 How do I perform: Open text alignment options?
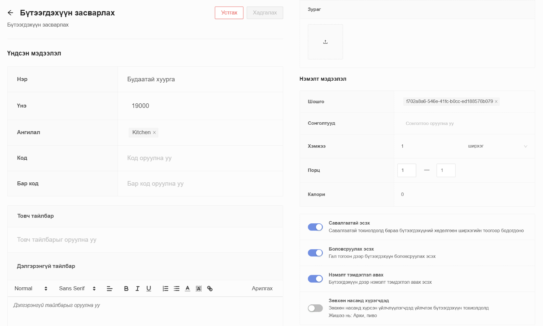tap(110, 289)
